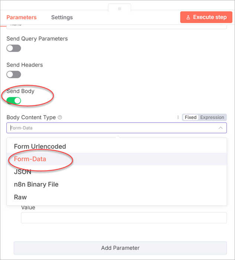Click the help icon beside Body Content Type
This screenshot has height=260, width=235.
pos(60,117)
